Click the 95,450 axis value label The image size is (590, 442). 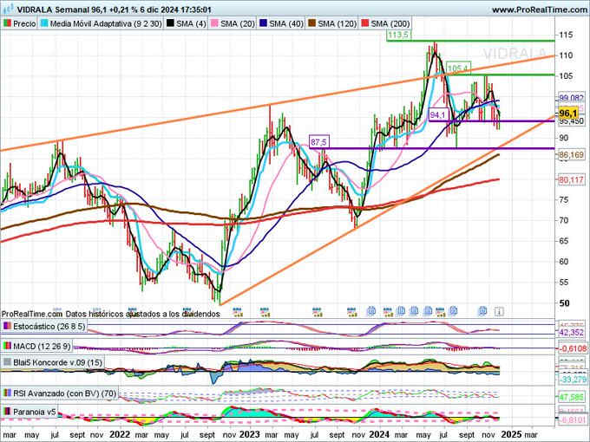[x=572, y=121]
